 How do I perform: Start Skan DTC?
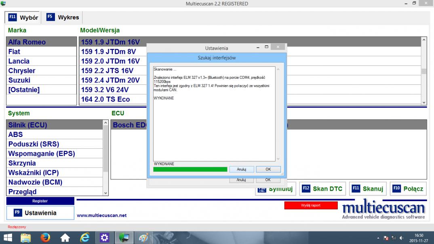322,189
